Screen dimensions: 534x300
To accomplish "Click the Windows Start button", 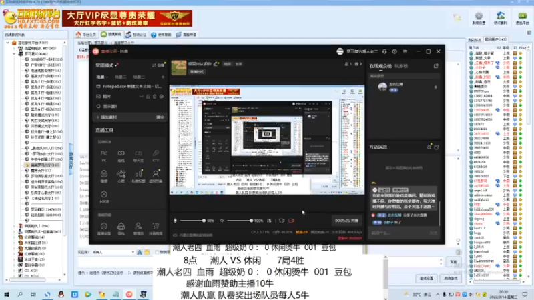I will pyautogui.click(x=7, y=294).
